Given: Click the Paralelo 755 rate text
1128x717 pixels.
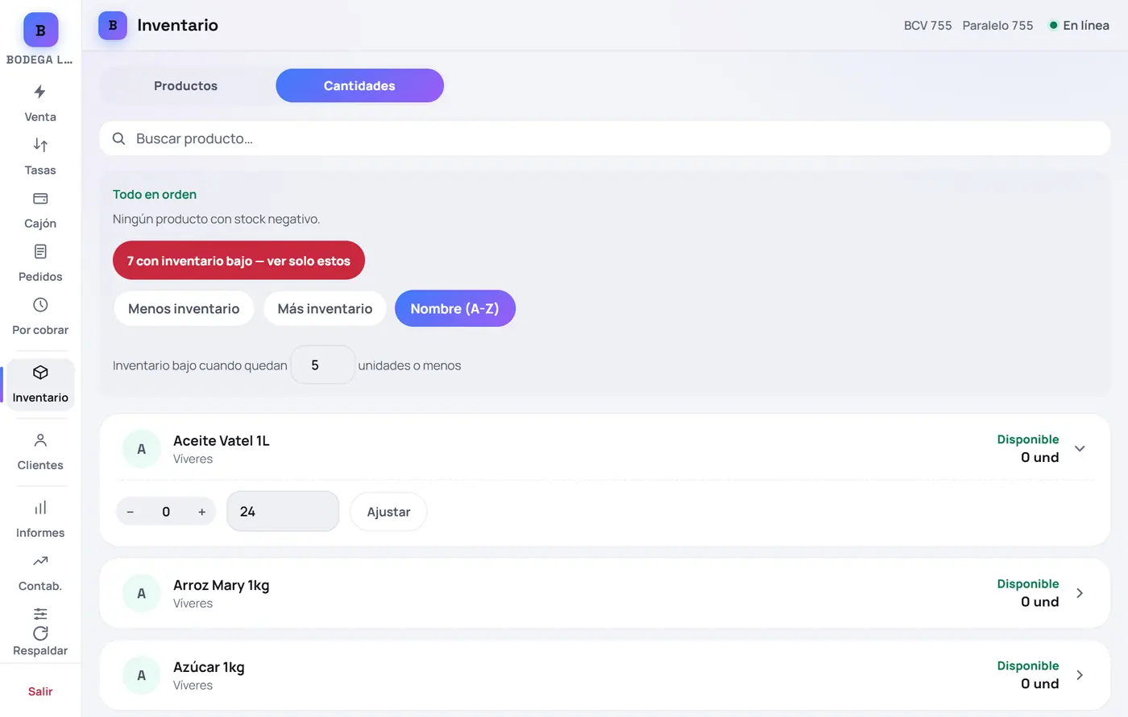Looking at the screenshot, I should [997, 26].
